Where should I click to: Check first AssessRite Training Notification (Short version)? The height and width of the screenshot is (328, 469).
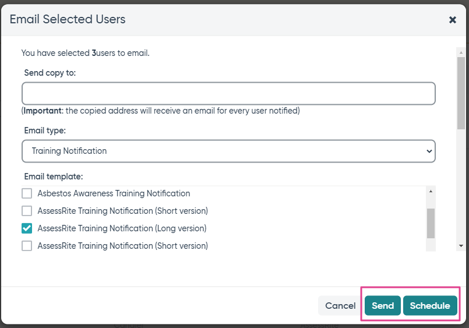27,211
